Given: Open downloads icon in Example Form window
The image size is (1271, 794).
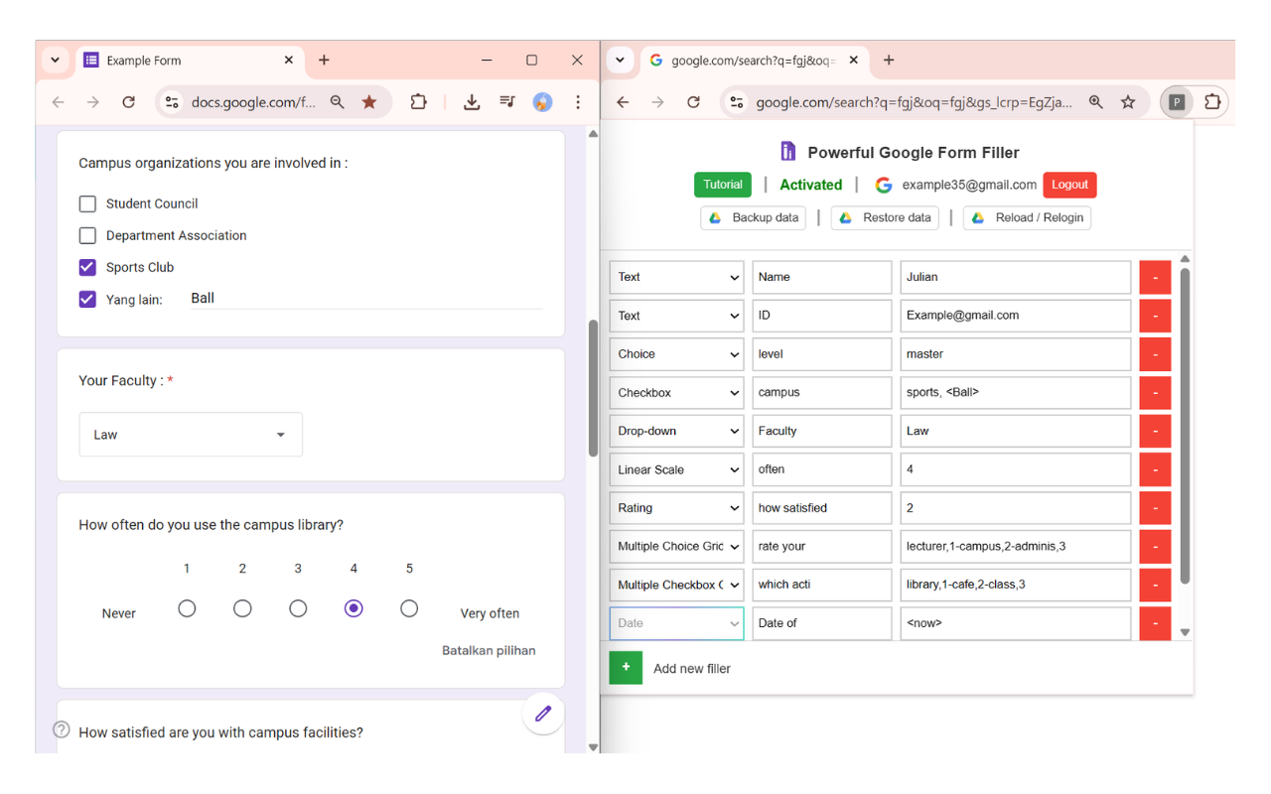Looking at the screenshot, I should point(472,102).
